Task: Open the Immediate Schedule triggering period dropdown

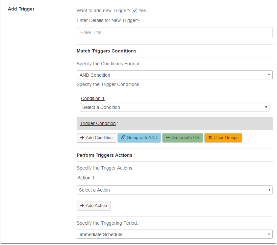Action: 174,234
